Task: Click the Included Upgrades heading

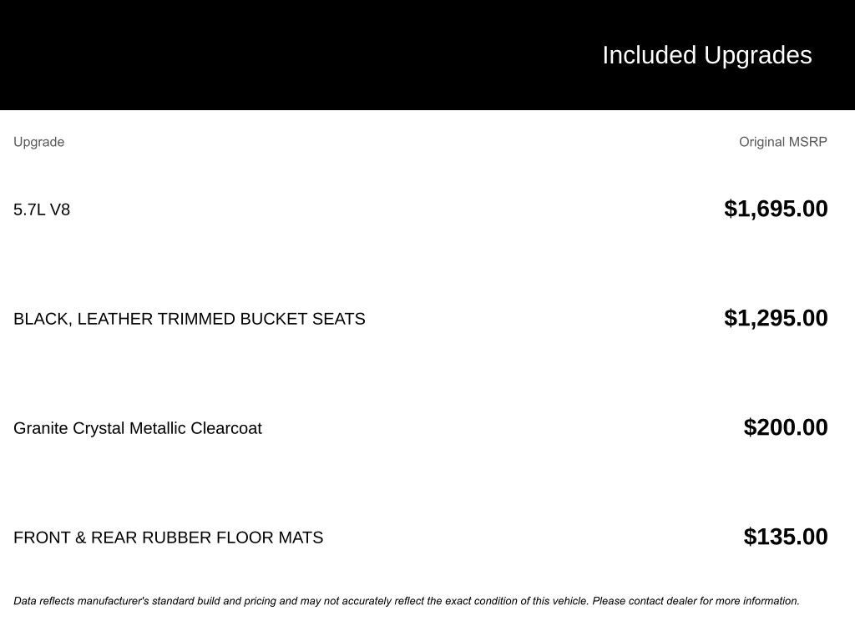Action: click(706, 55)
